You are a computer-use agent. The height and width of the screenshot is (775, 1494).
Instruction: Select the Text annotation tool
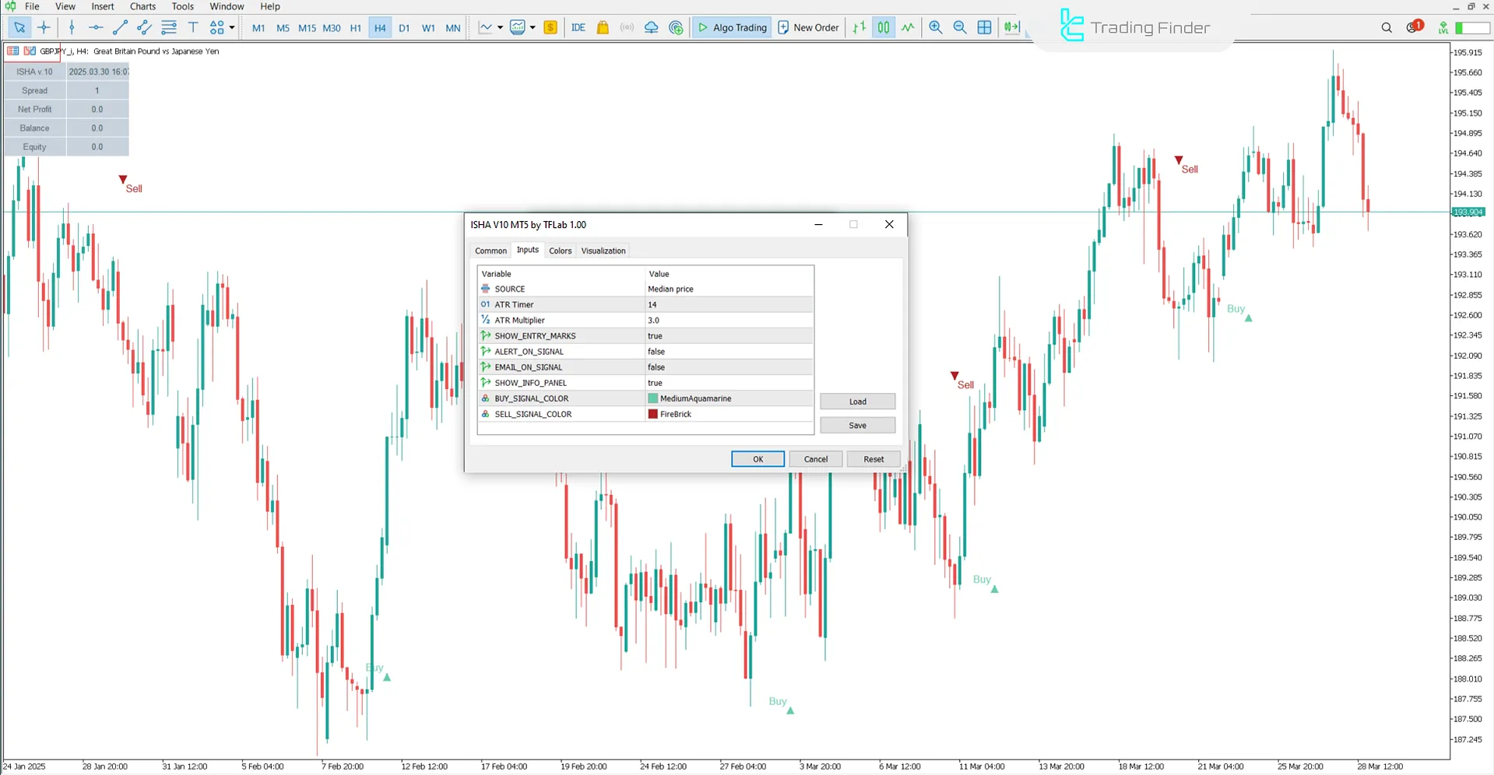point(193,27)
